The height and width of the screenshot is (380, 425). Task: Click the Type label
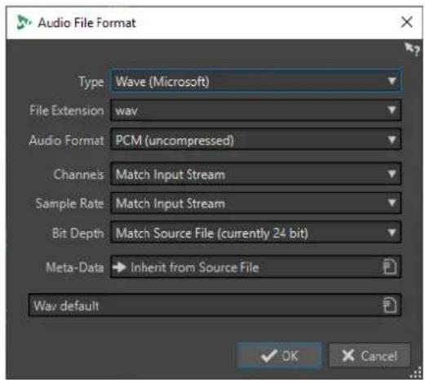tap(91, 82)
